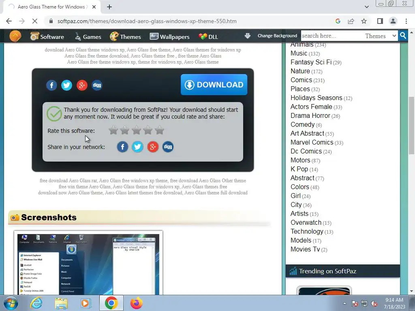
Task: Click the Trending on SoftPaz thumbnail
Action: 324,290
